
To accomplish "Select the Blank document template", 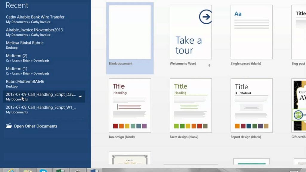I will coord(130,32).
